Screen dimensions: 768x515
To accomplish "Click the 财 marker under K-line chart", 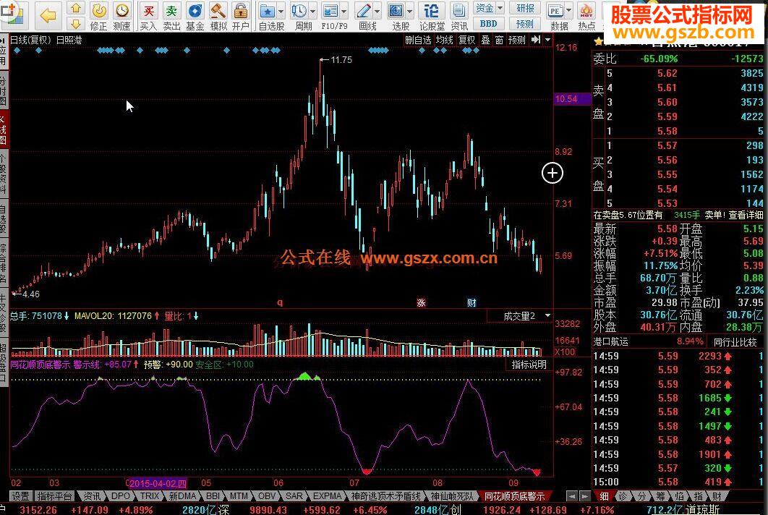I will [x=472, y=303].
